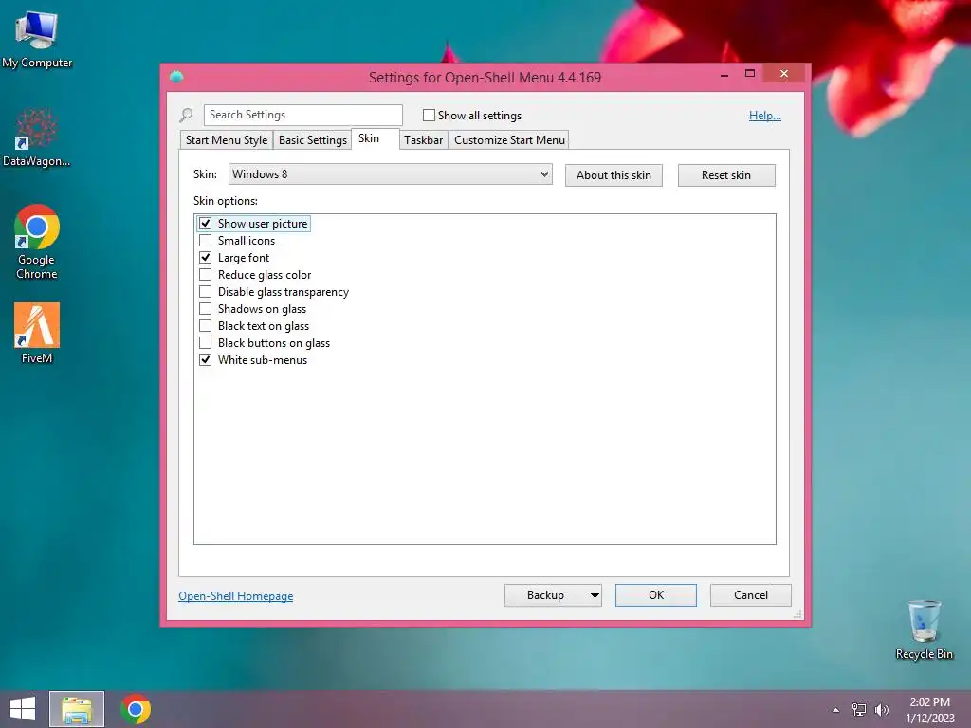Minimize the Open-Shell settings window

pos(724,74)
